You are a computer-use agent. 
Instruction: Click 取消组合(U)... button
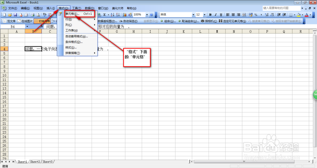188,21
